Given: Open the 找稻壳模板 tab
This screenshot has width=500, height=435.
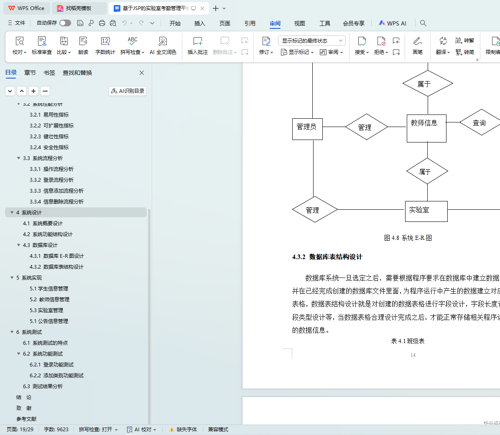Looking at the screenshot, I should pyautogui.click(x=79, y=8).
